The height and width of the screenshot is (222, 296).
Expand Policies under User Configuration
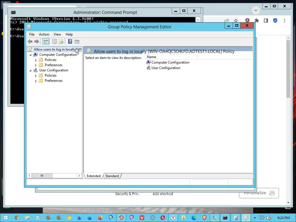coord(36,76)
